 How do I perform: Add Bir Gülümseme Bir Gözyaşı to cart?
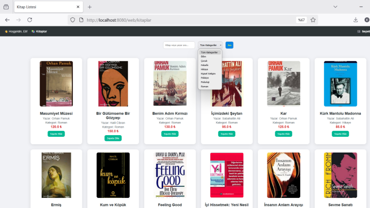[x=113, y=138]
